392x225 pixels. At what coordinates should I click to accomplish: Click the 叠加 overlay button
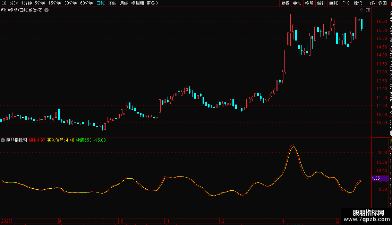point(297,3)
